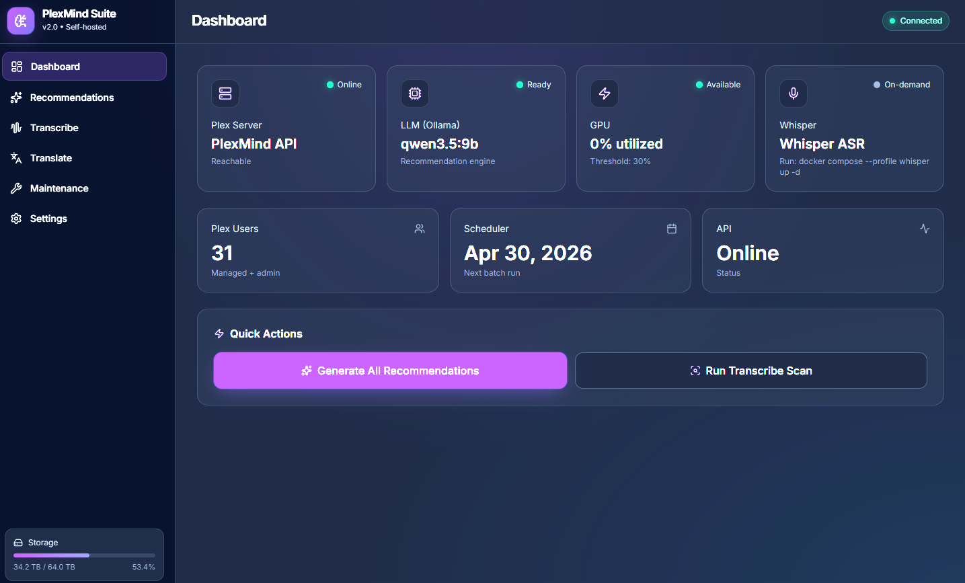Click the Managed + admin label
This screenshot has height=583, width=965.
click(x=245, y=273)
